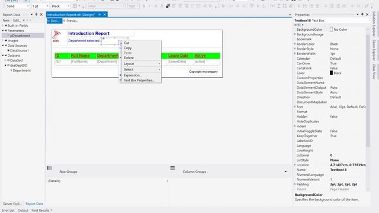379x213 pixels.
Task: Expand the Built-in Fields node
Action: (3, 25)
